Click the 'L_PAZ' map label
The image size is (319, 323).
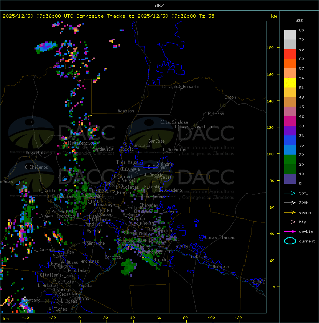259,282
